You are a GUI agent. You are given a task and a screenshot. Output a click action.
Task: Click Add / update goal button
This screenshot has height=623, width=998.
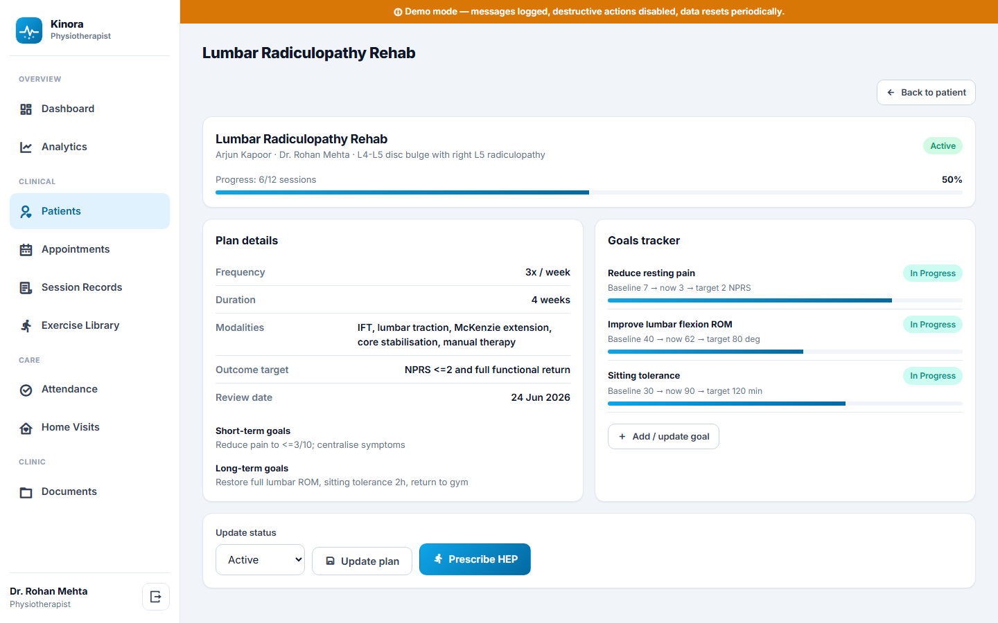(663, 437)
